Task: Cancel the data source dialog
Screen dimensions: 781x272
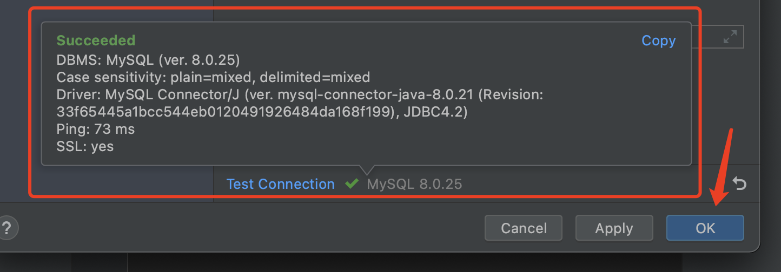Action: 524,228
